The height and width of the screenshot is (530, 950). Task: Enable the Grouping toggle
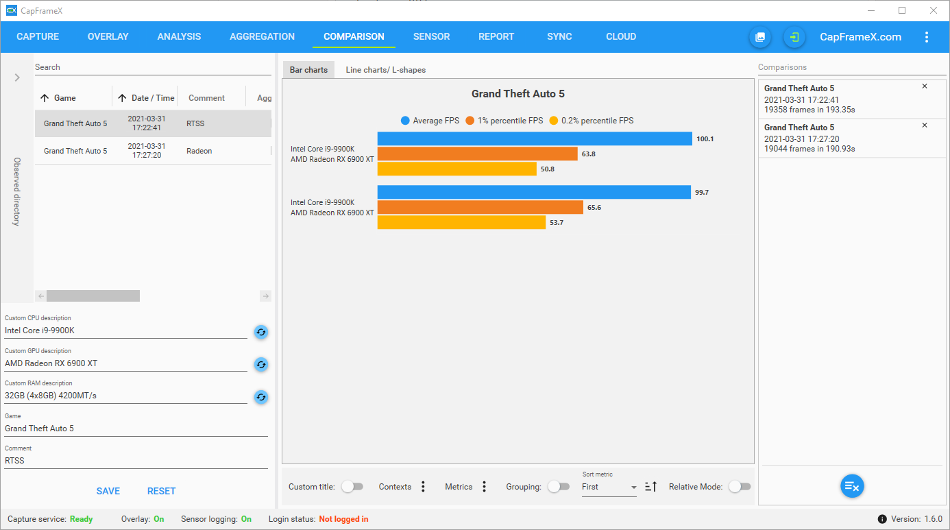pyautogui.click(x=559, y=486)
